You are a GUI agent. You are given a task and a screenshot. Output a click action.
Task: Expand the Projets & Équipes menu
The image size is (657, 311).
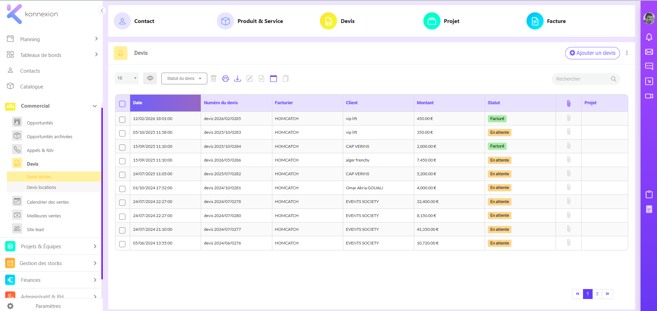51,246
